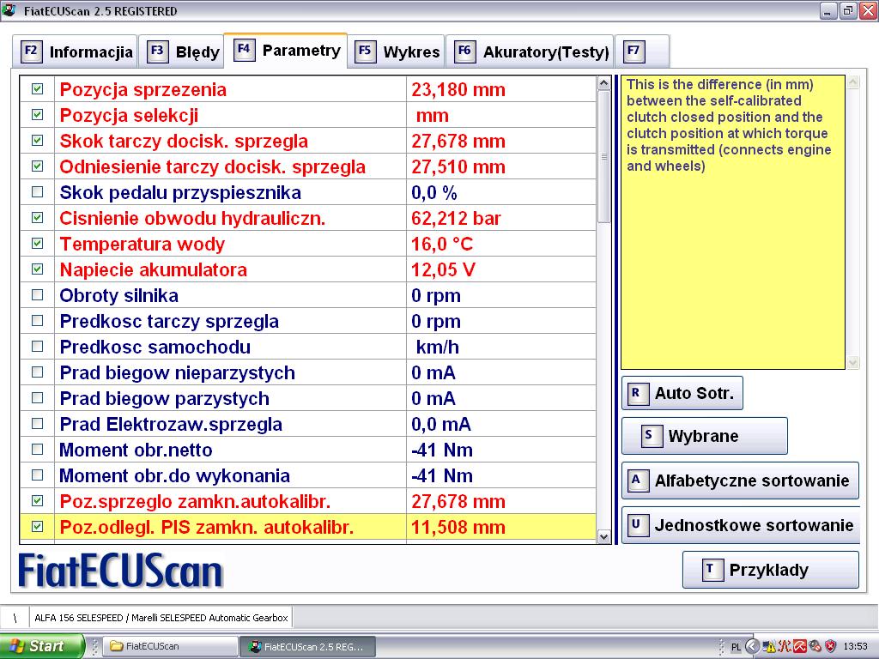Click FiatECUScan 2.5 REG... taskbar button
The height and width of the screenshot is (659, 879).
[307, 647]
